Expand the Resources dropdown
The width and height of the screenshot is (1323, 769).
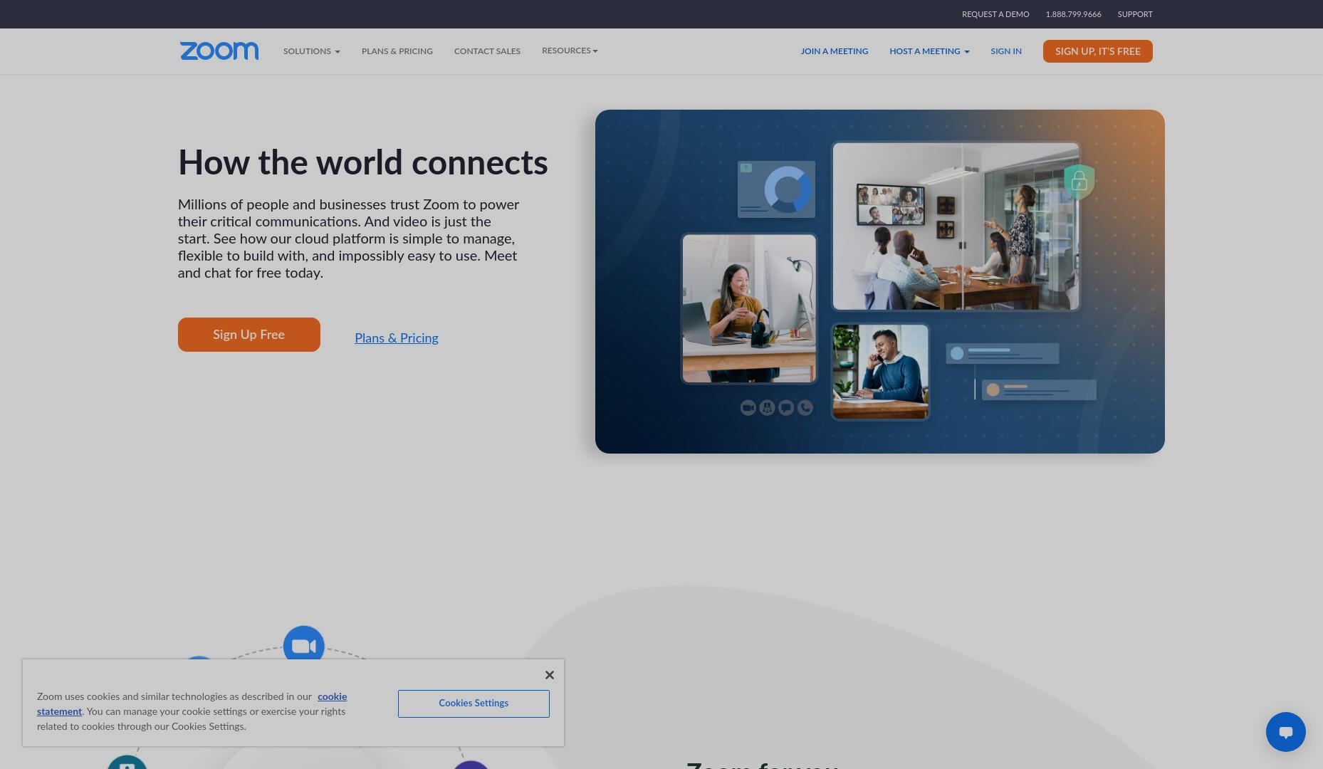[570, 51]
